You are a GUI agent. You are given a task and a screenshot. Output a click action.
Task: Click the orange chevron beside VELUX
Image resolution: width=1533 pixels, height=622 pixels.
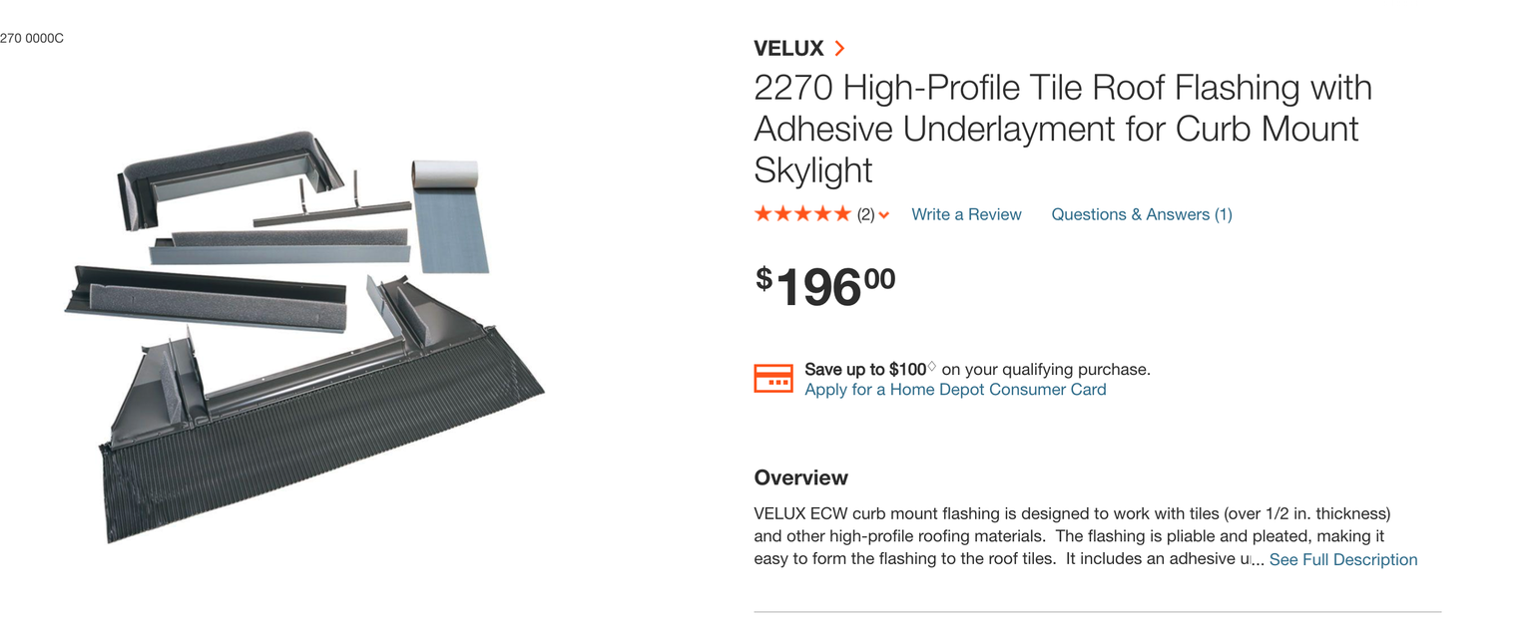point(839,48)
